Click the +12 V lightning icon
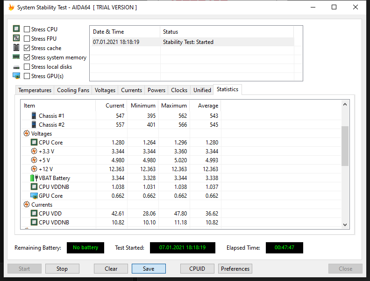The width and height of the screenshot is (370, 281). click(34, 169)
